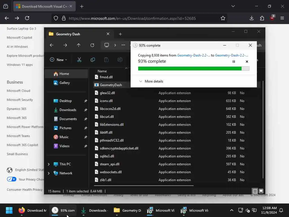Viewport: 289px width, 217px height.
Task: Pause the file copy operation
Action: 234,61
